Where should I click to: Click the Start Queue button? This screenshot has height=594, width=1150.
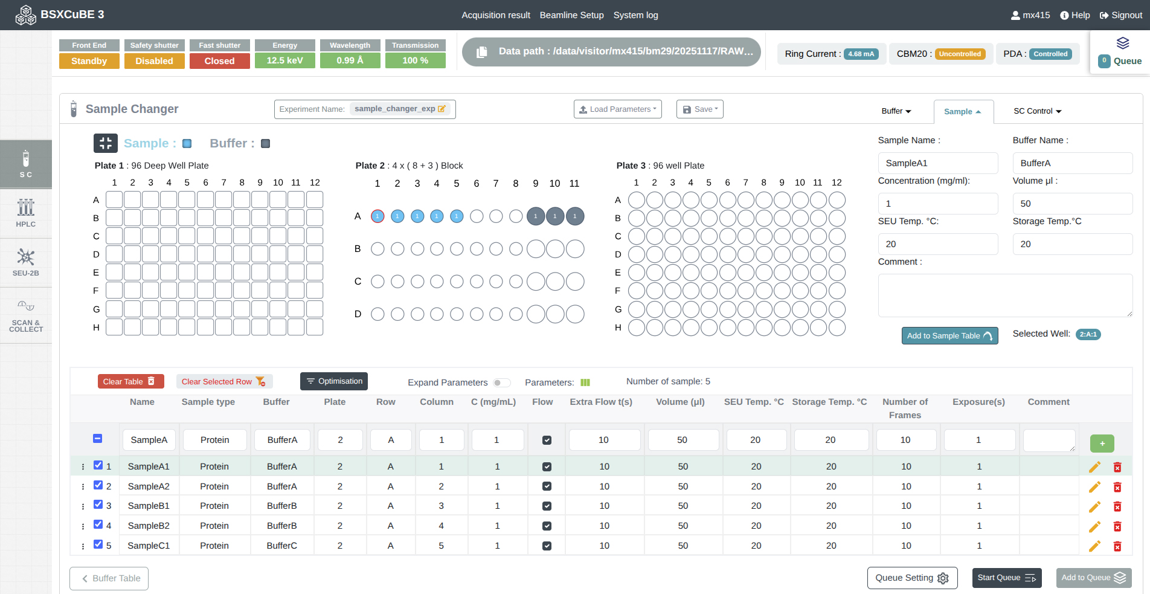pyautogui.click(x=1006, y=578)
